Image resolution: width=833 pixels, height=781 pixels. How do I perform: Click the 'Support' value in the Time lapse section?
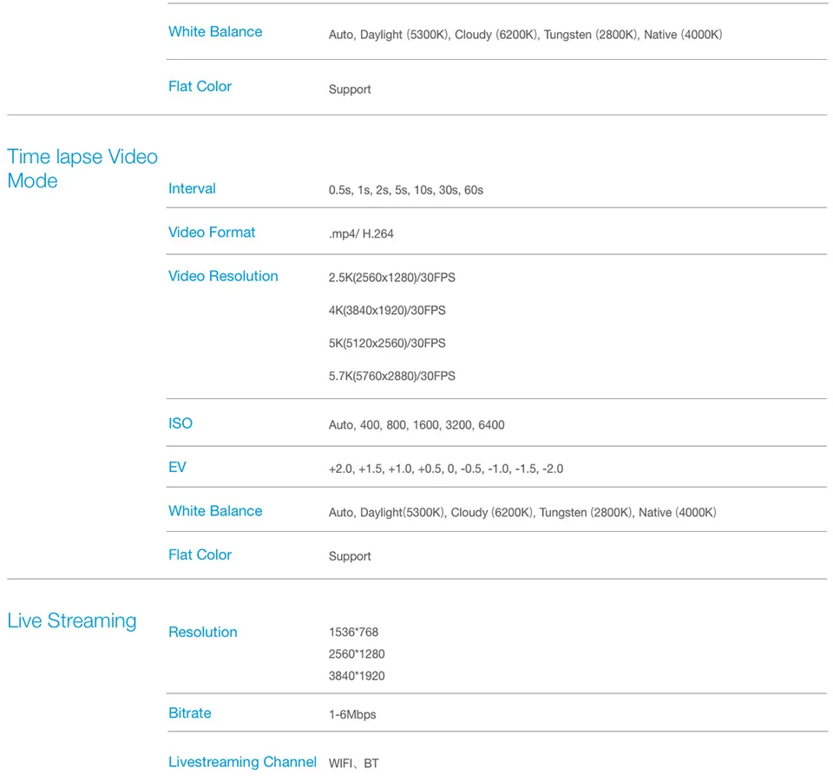[350, 556]
